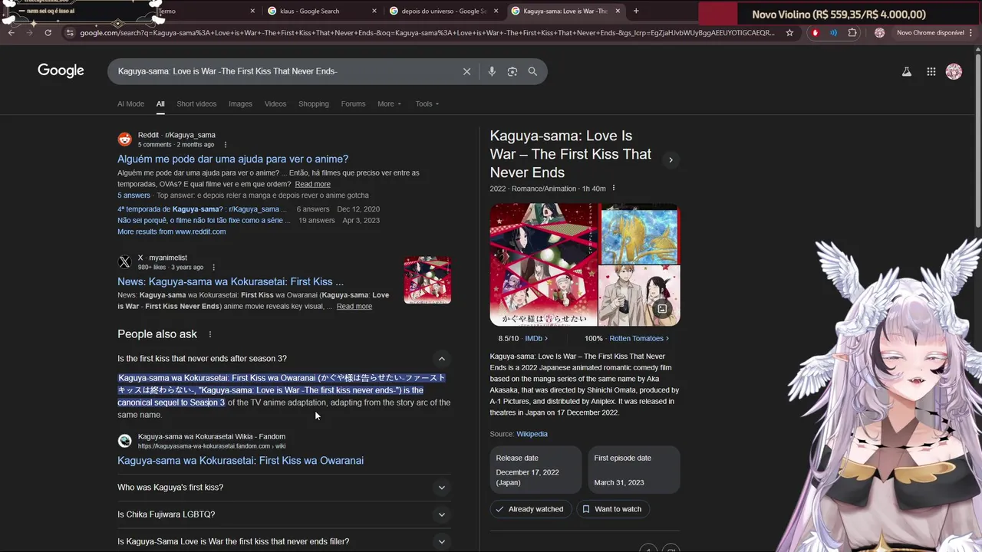
Task: Open the red recording extension icon
Action: click(815, 33)
